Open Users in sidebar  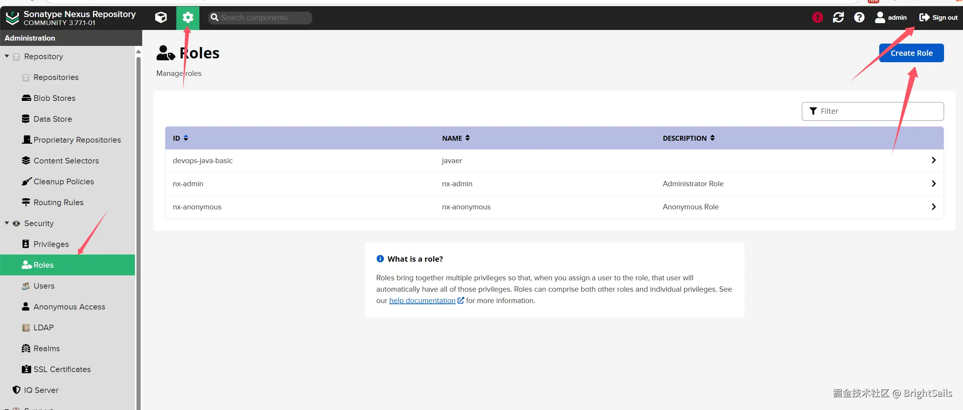pos(44,286)
